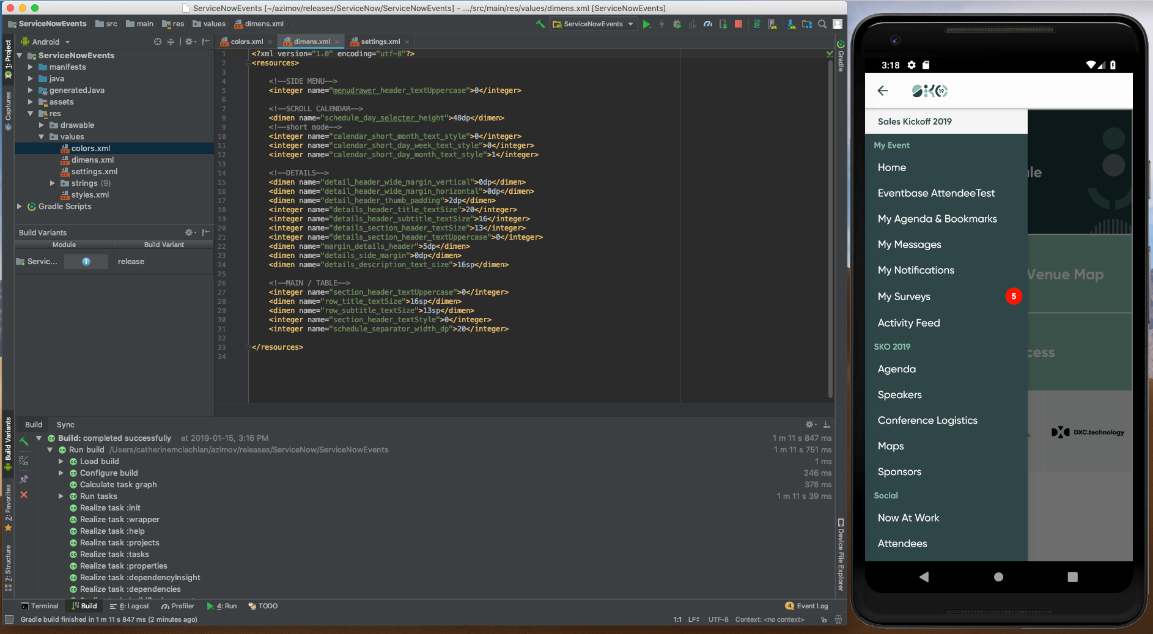The image size is (1153, 634).
Task: Run the app with green play icon
Action: click(x=647, y=24)
